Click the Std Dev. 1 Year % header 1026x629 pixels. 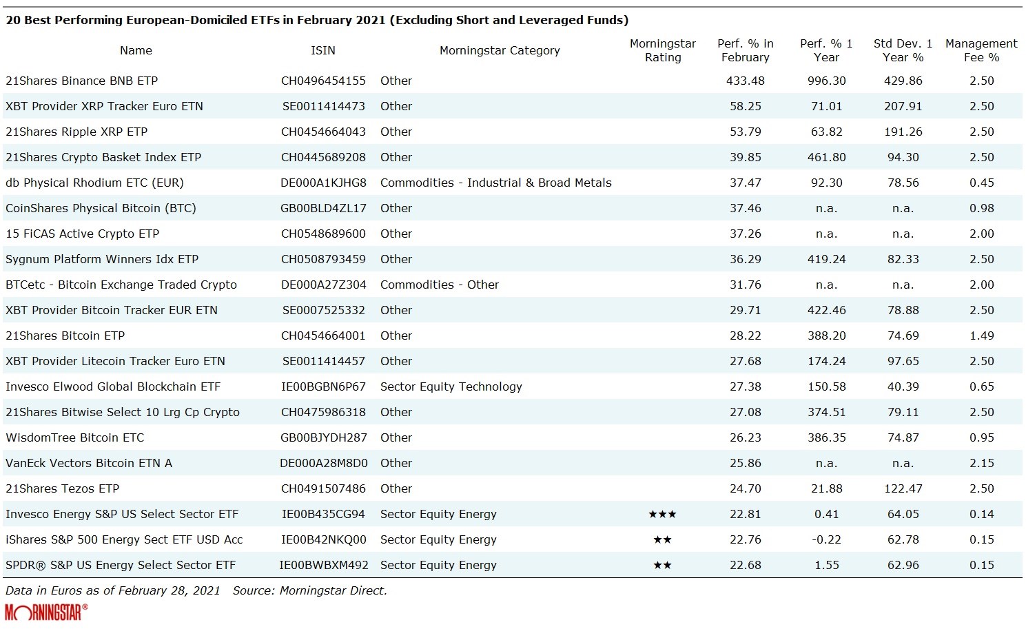point(903,50)
